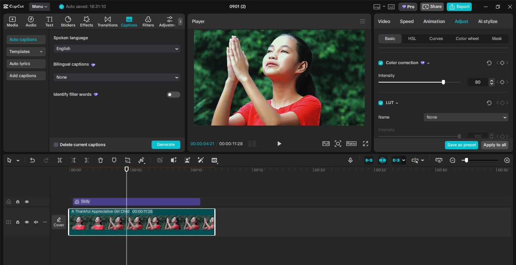
Task: Open the Filters panel
Action: pos(148,21)
